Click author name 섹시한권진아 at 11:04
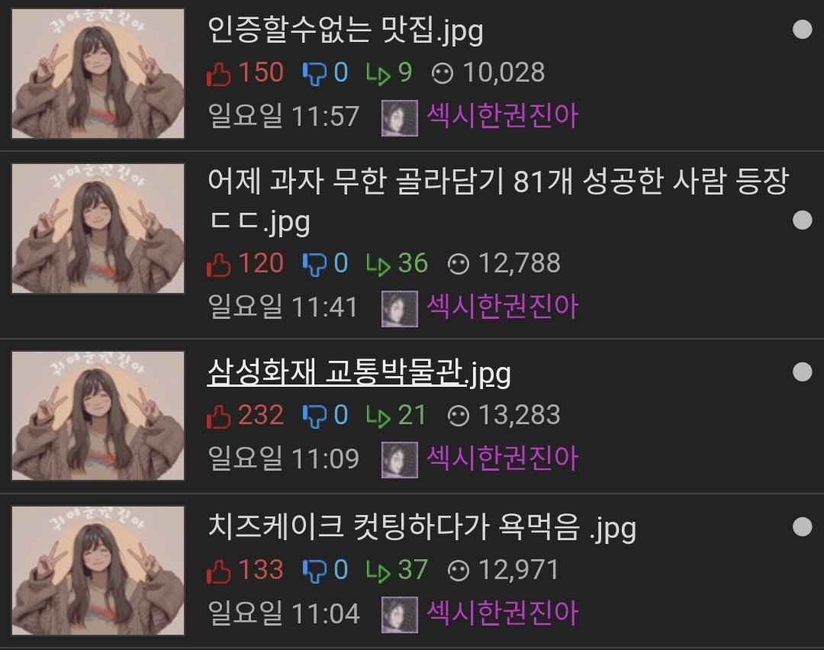The height and width of the screenshot is (650, 824). [x=502, y=613]
